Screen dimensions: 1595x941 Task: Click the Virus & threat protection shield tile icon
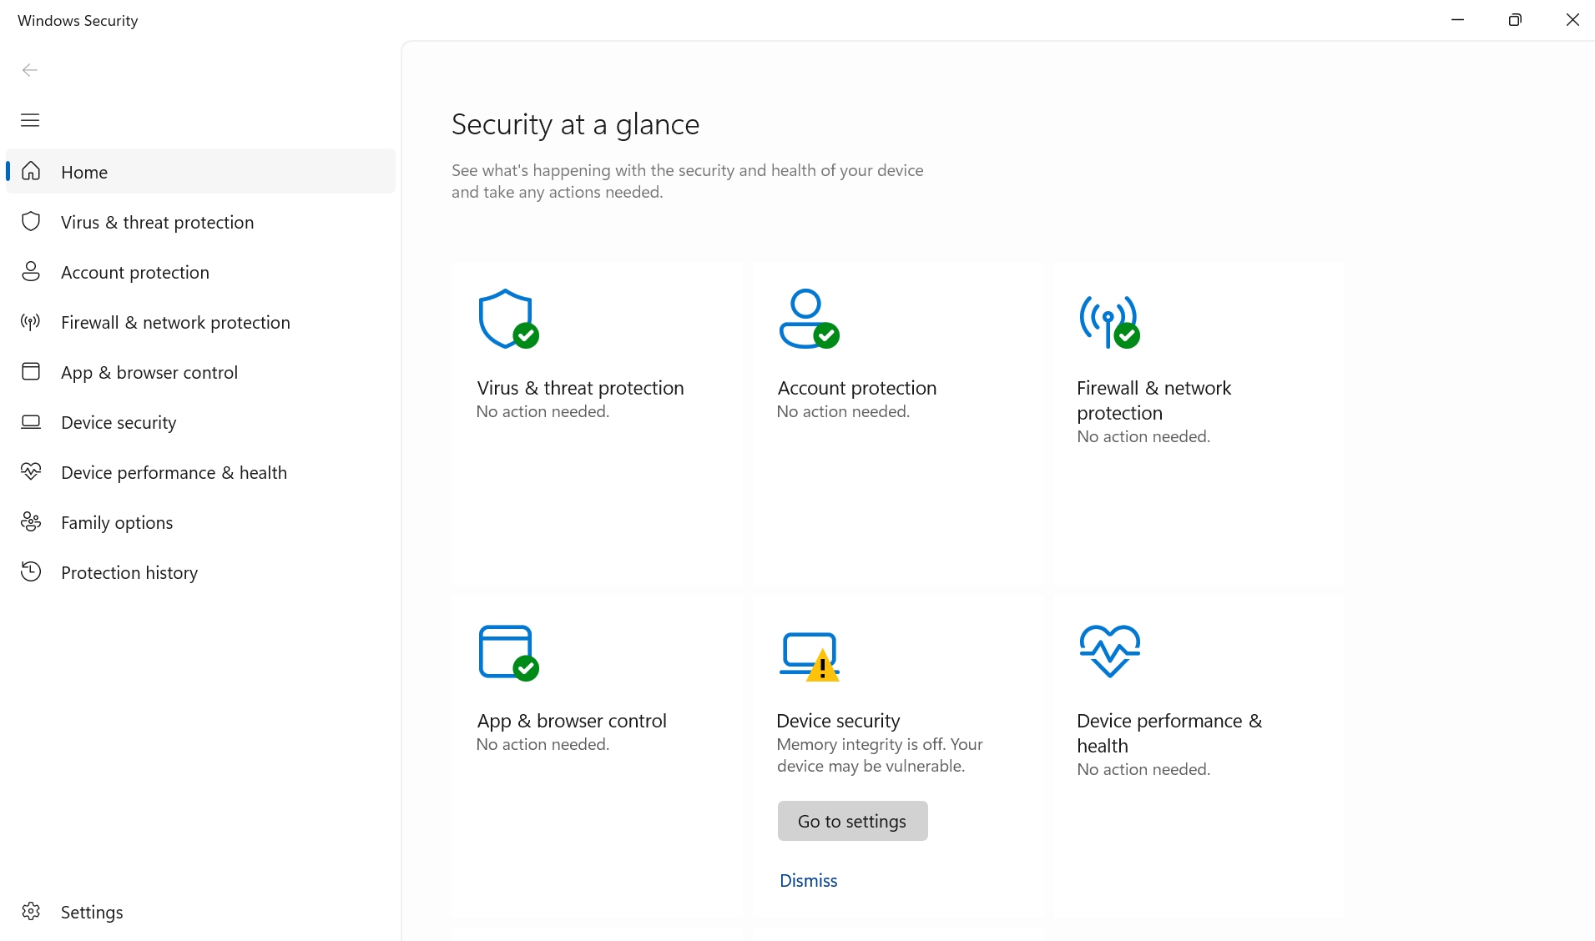click(507, 319)
